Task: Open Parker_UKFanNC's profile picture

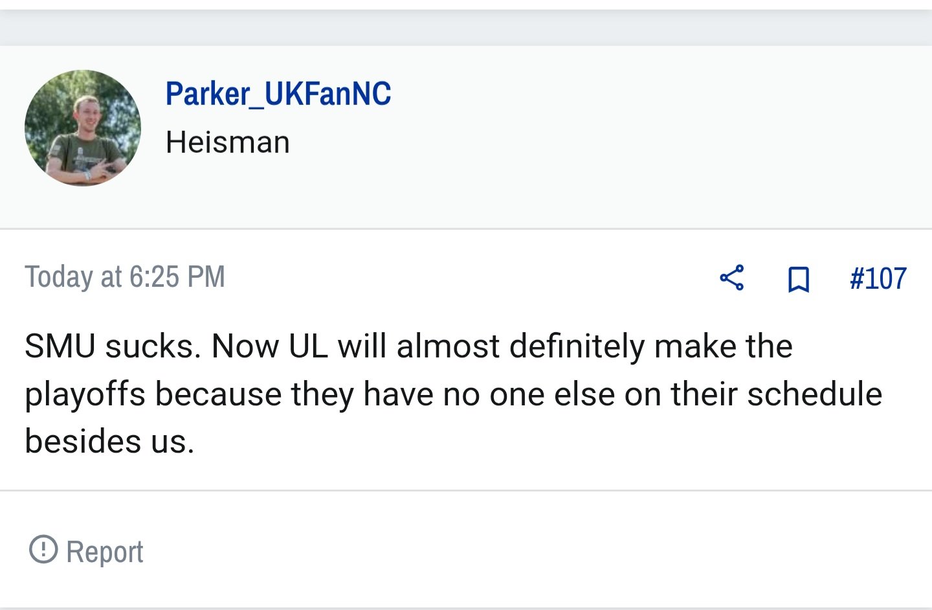Action: (x=83, y=128)
